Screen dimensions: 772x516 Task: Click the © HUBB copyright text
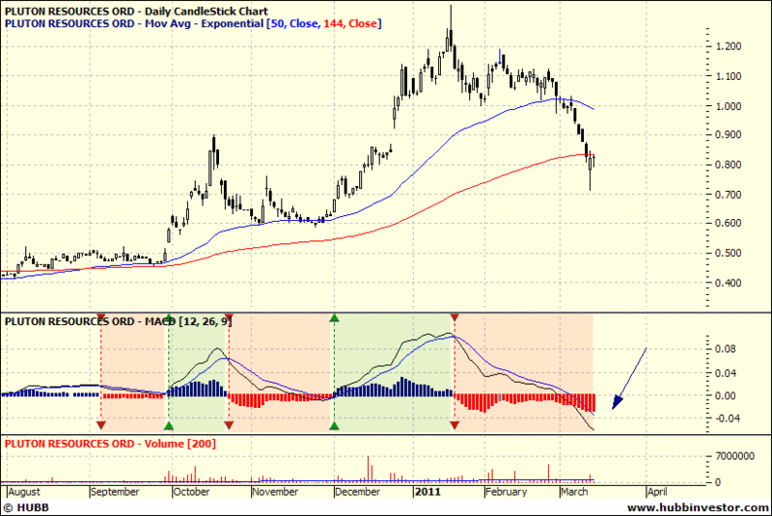pos(26,507)
